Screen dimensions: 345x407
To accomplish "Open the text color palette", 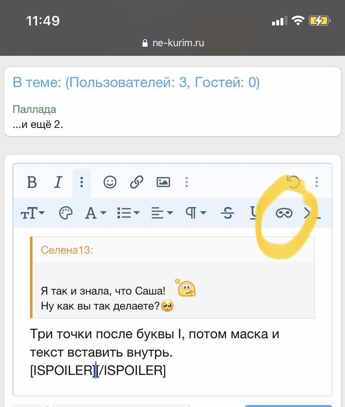I will (x=66, y=213).
